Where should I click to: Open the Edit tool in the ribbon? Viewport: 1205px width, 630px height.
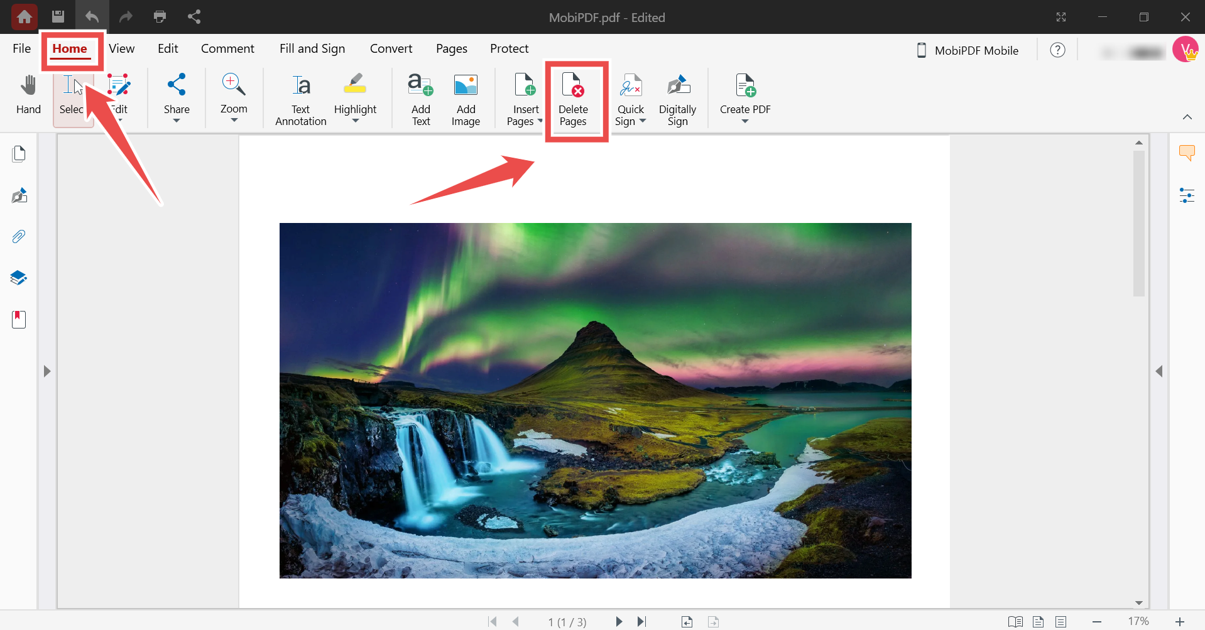[x=118, y=95]
